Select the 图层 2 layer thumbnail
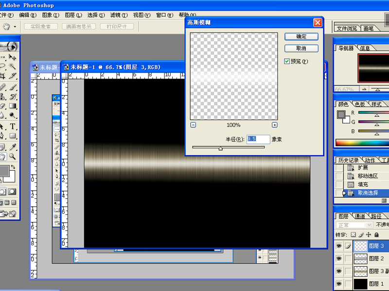 360,259
